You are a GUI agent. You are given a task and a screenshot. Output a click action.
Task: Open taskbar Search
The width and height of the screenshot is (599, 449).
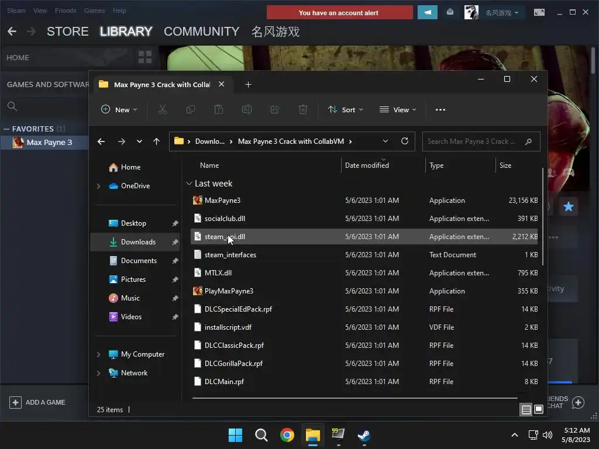(261, 435)
